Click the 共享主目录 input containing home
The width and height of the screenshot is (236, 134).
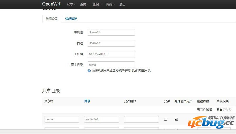111,65
